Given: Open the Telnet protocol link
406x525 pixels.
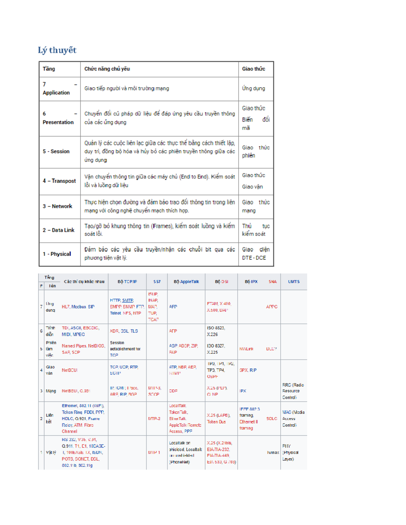Looking at the screenshot, I should (x=115, y=313).
